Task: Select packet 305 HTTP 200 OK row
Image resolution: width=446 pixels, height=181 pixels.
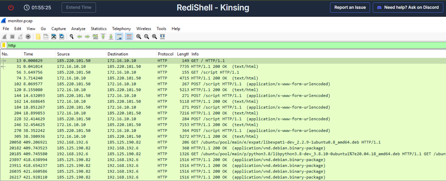Action: pos(223,136)
